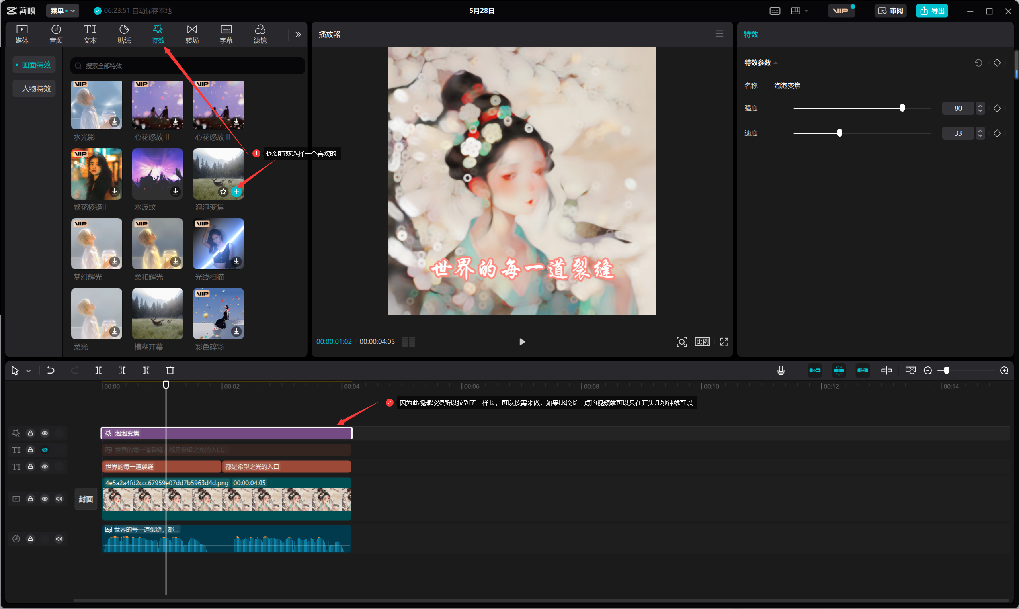The image size is (1019, 609).
Task: Step the 速度 value stepper
Action: click(980, 133)
